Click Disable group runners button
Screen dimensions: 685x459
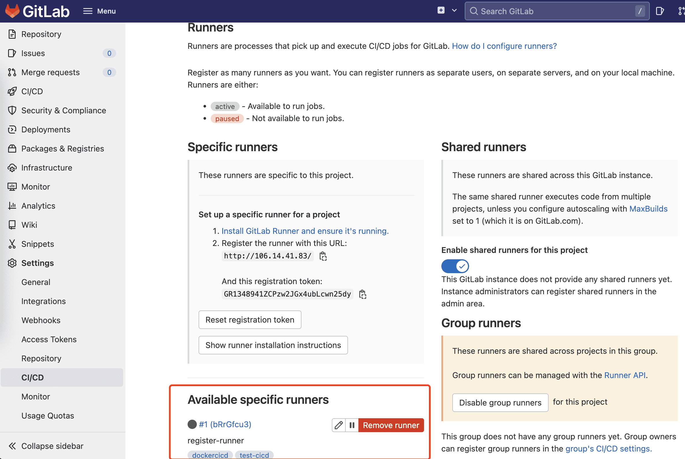[500, 403]
